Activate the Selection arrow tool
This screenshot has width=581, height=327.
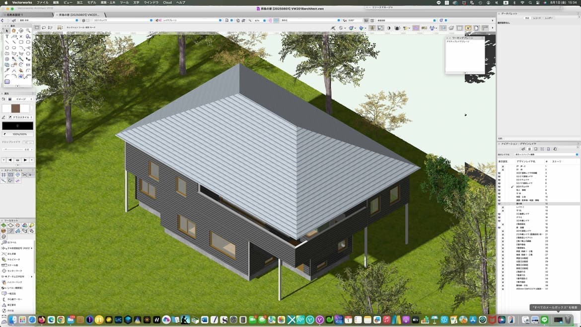[x=7, y=31]
